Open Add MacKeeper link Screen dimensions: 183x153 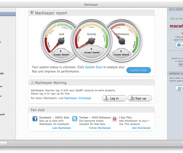[x=141, y=128]
